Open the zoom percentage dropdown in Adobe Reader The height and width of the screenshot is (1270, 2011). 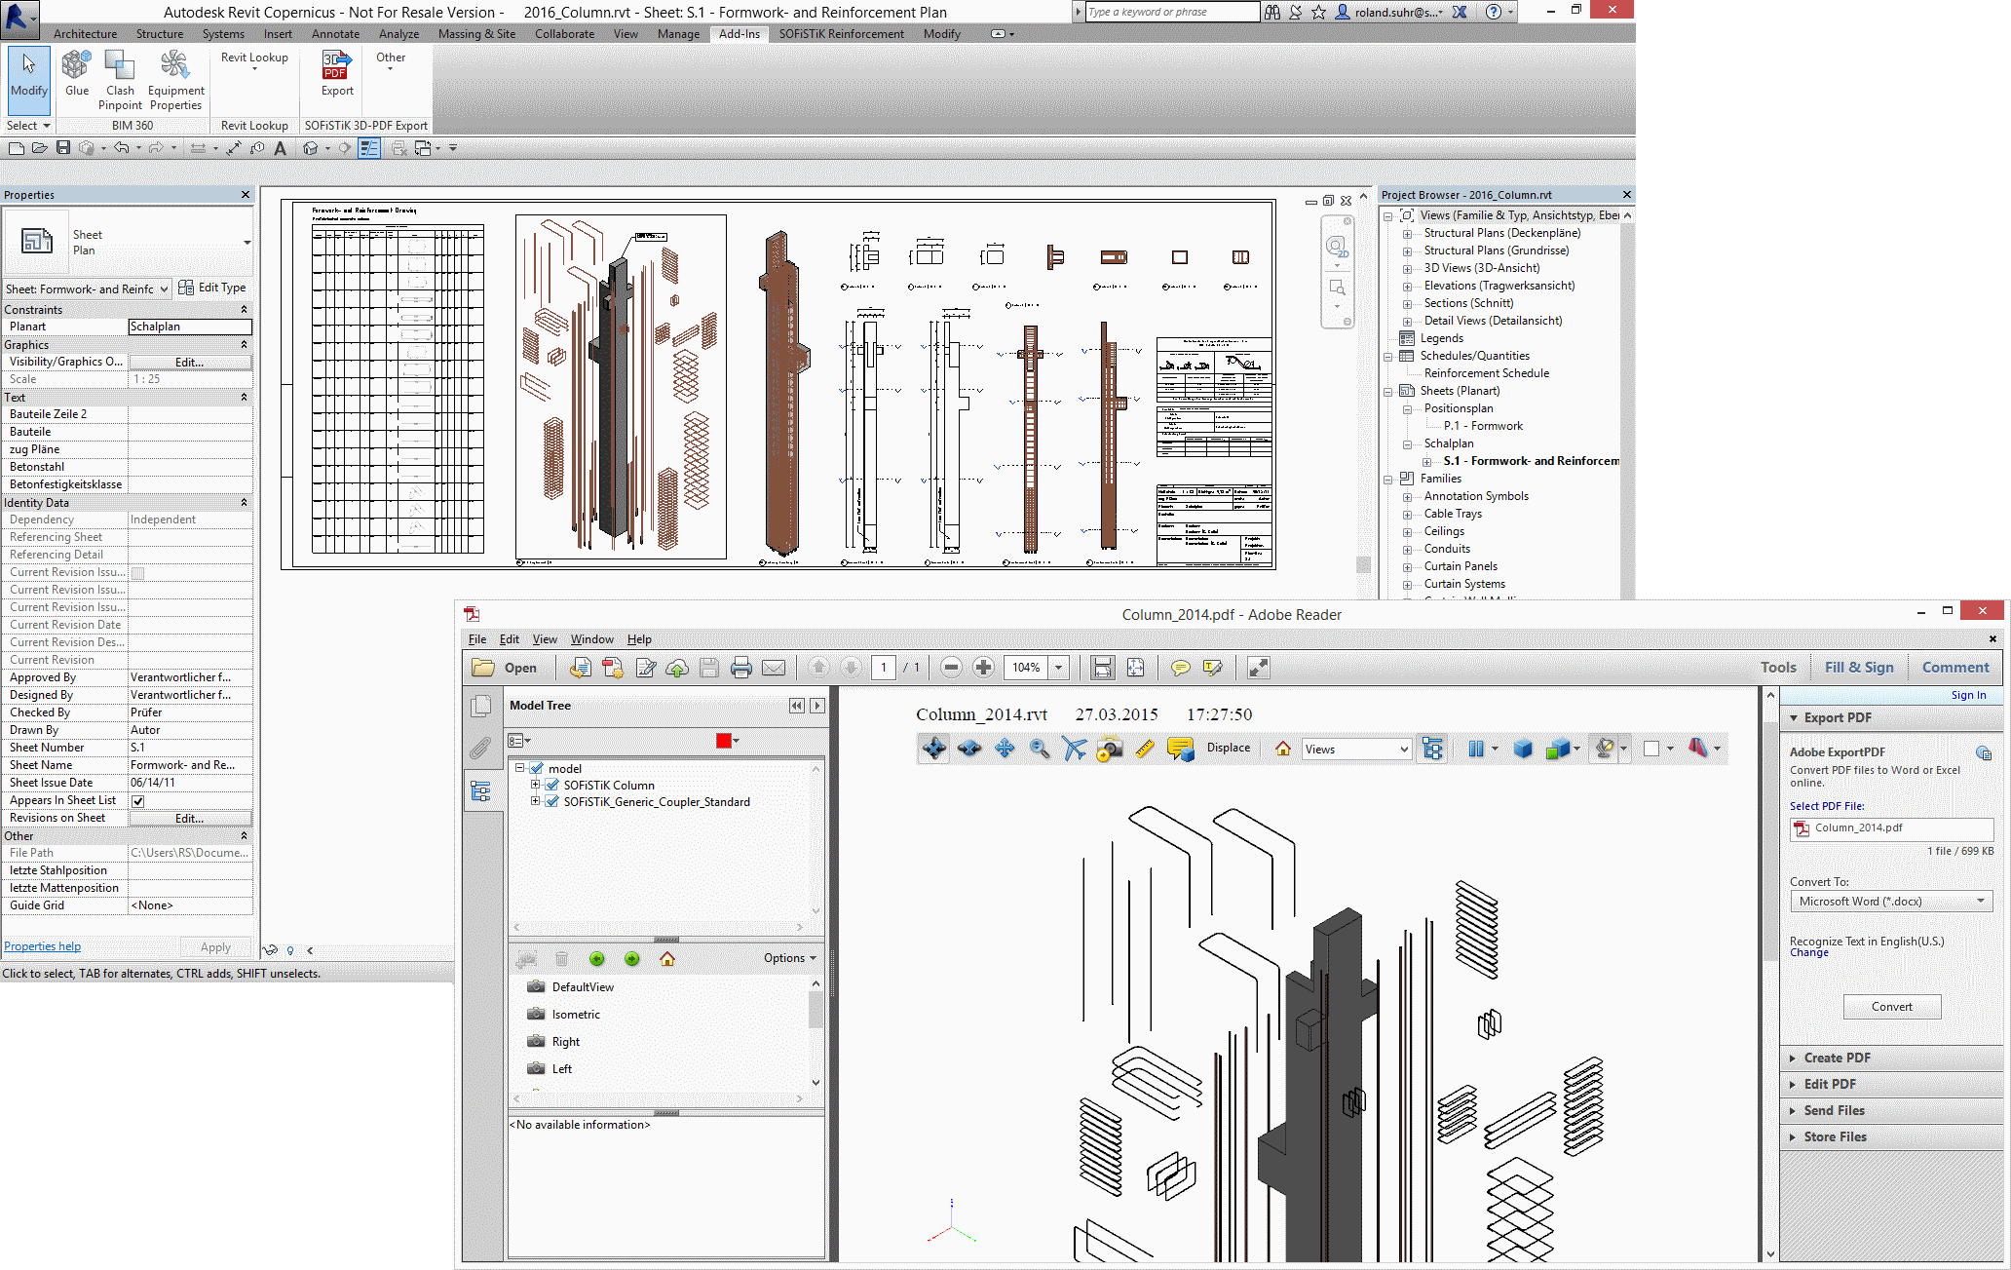(x=1059, y=668)
